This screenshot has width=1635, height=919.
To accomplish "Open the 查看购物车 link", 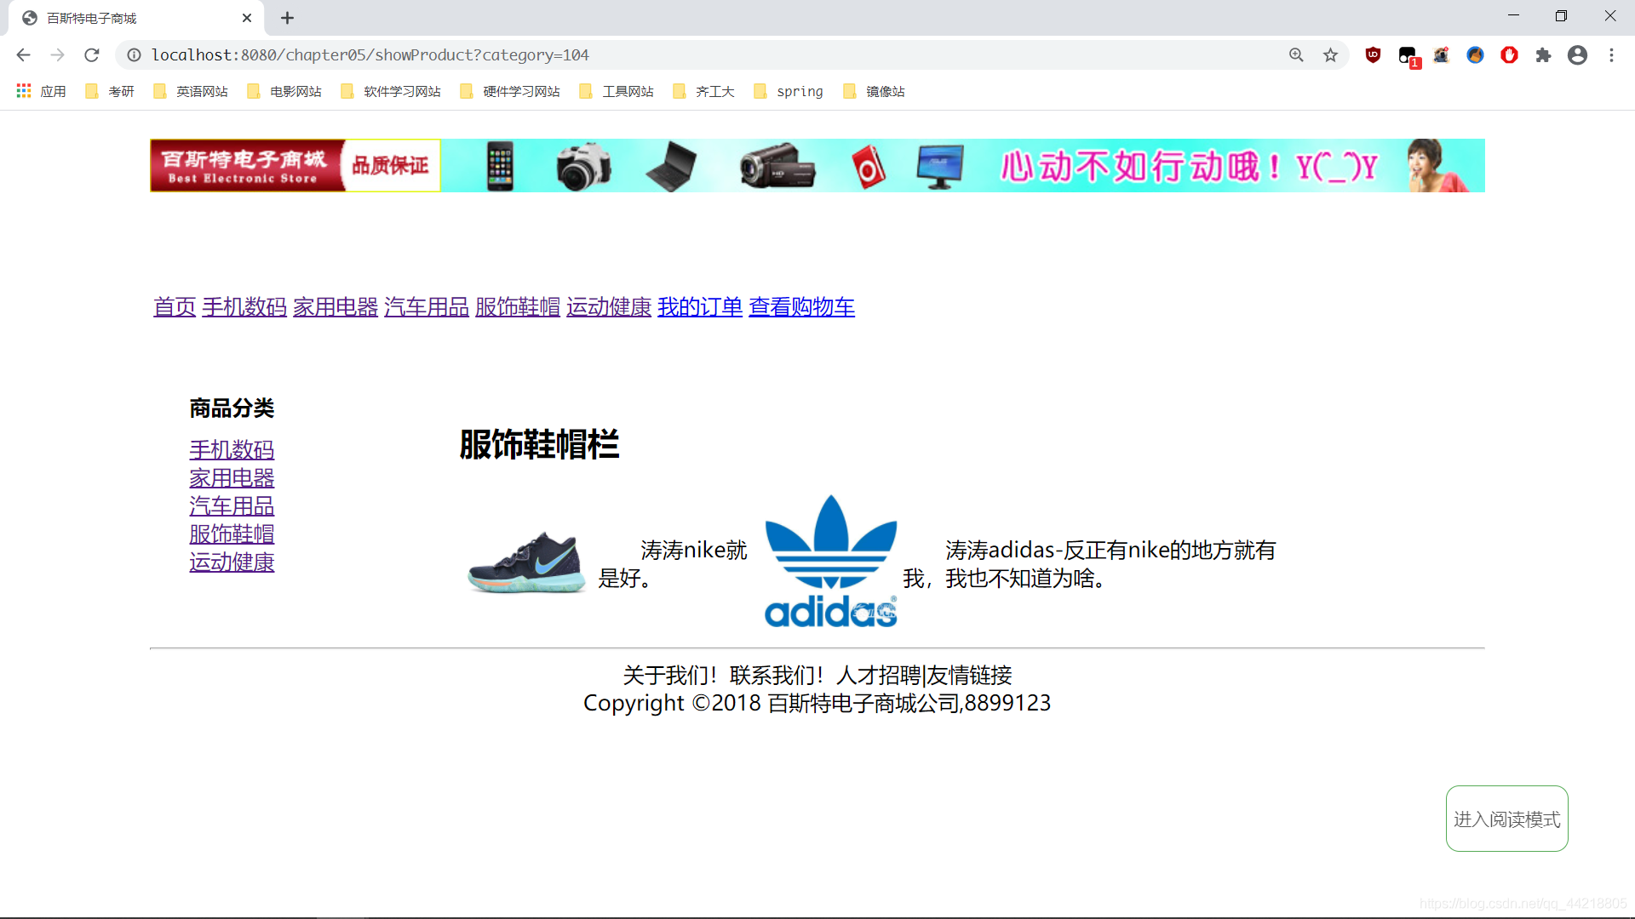I will 801,307.
